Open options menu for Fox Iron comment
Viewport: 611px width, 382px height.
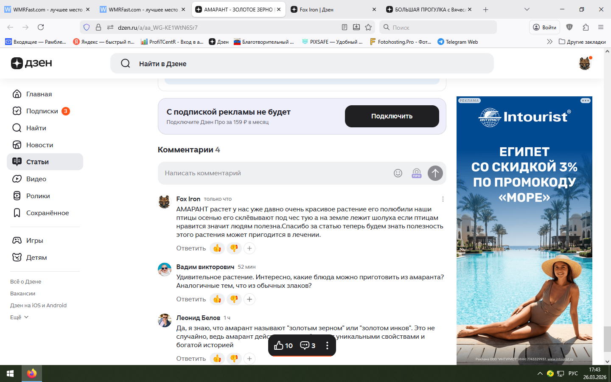tap(443, 199)
